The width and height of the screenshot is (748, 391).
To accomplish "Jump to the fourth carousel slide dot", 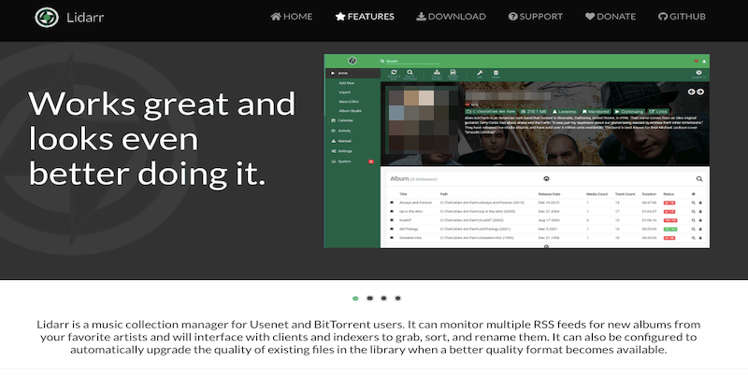I will 398,299.
